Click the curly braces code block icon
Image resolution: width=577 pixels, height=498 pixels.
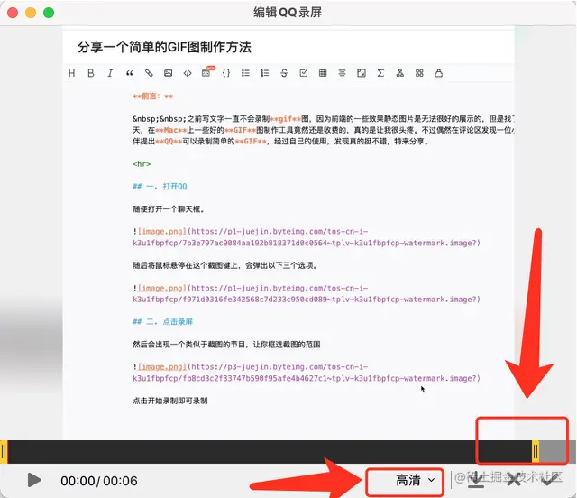point(226,73)
